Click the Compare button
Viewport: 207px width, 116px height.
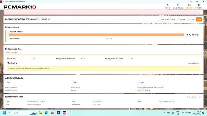coord(181,19)
